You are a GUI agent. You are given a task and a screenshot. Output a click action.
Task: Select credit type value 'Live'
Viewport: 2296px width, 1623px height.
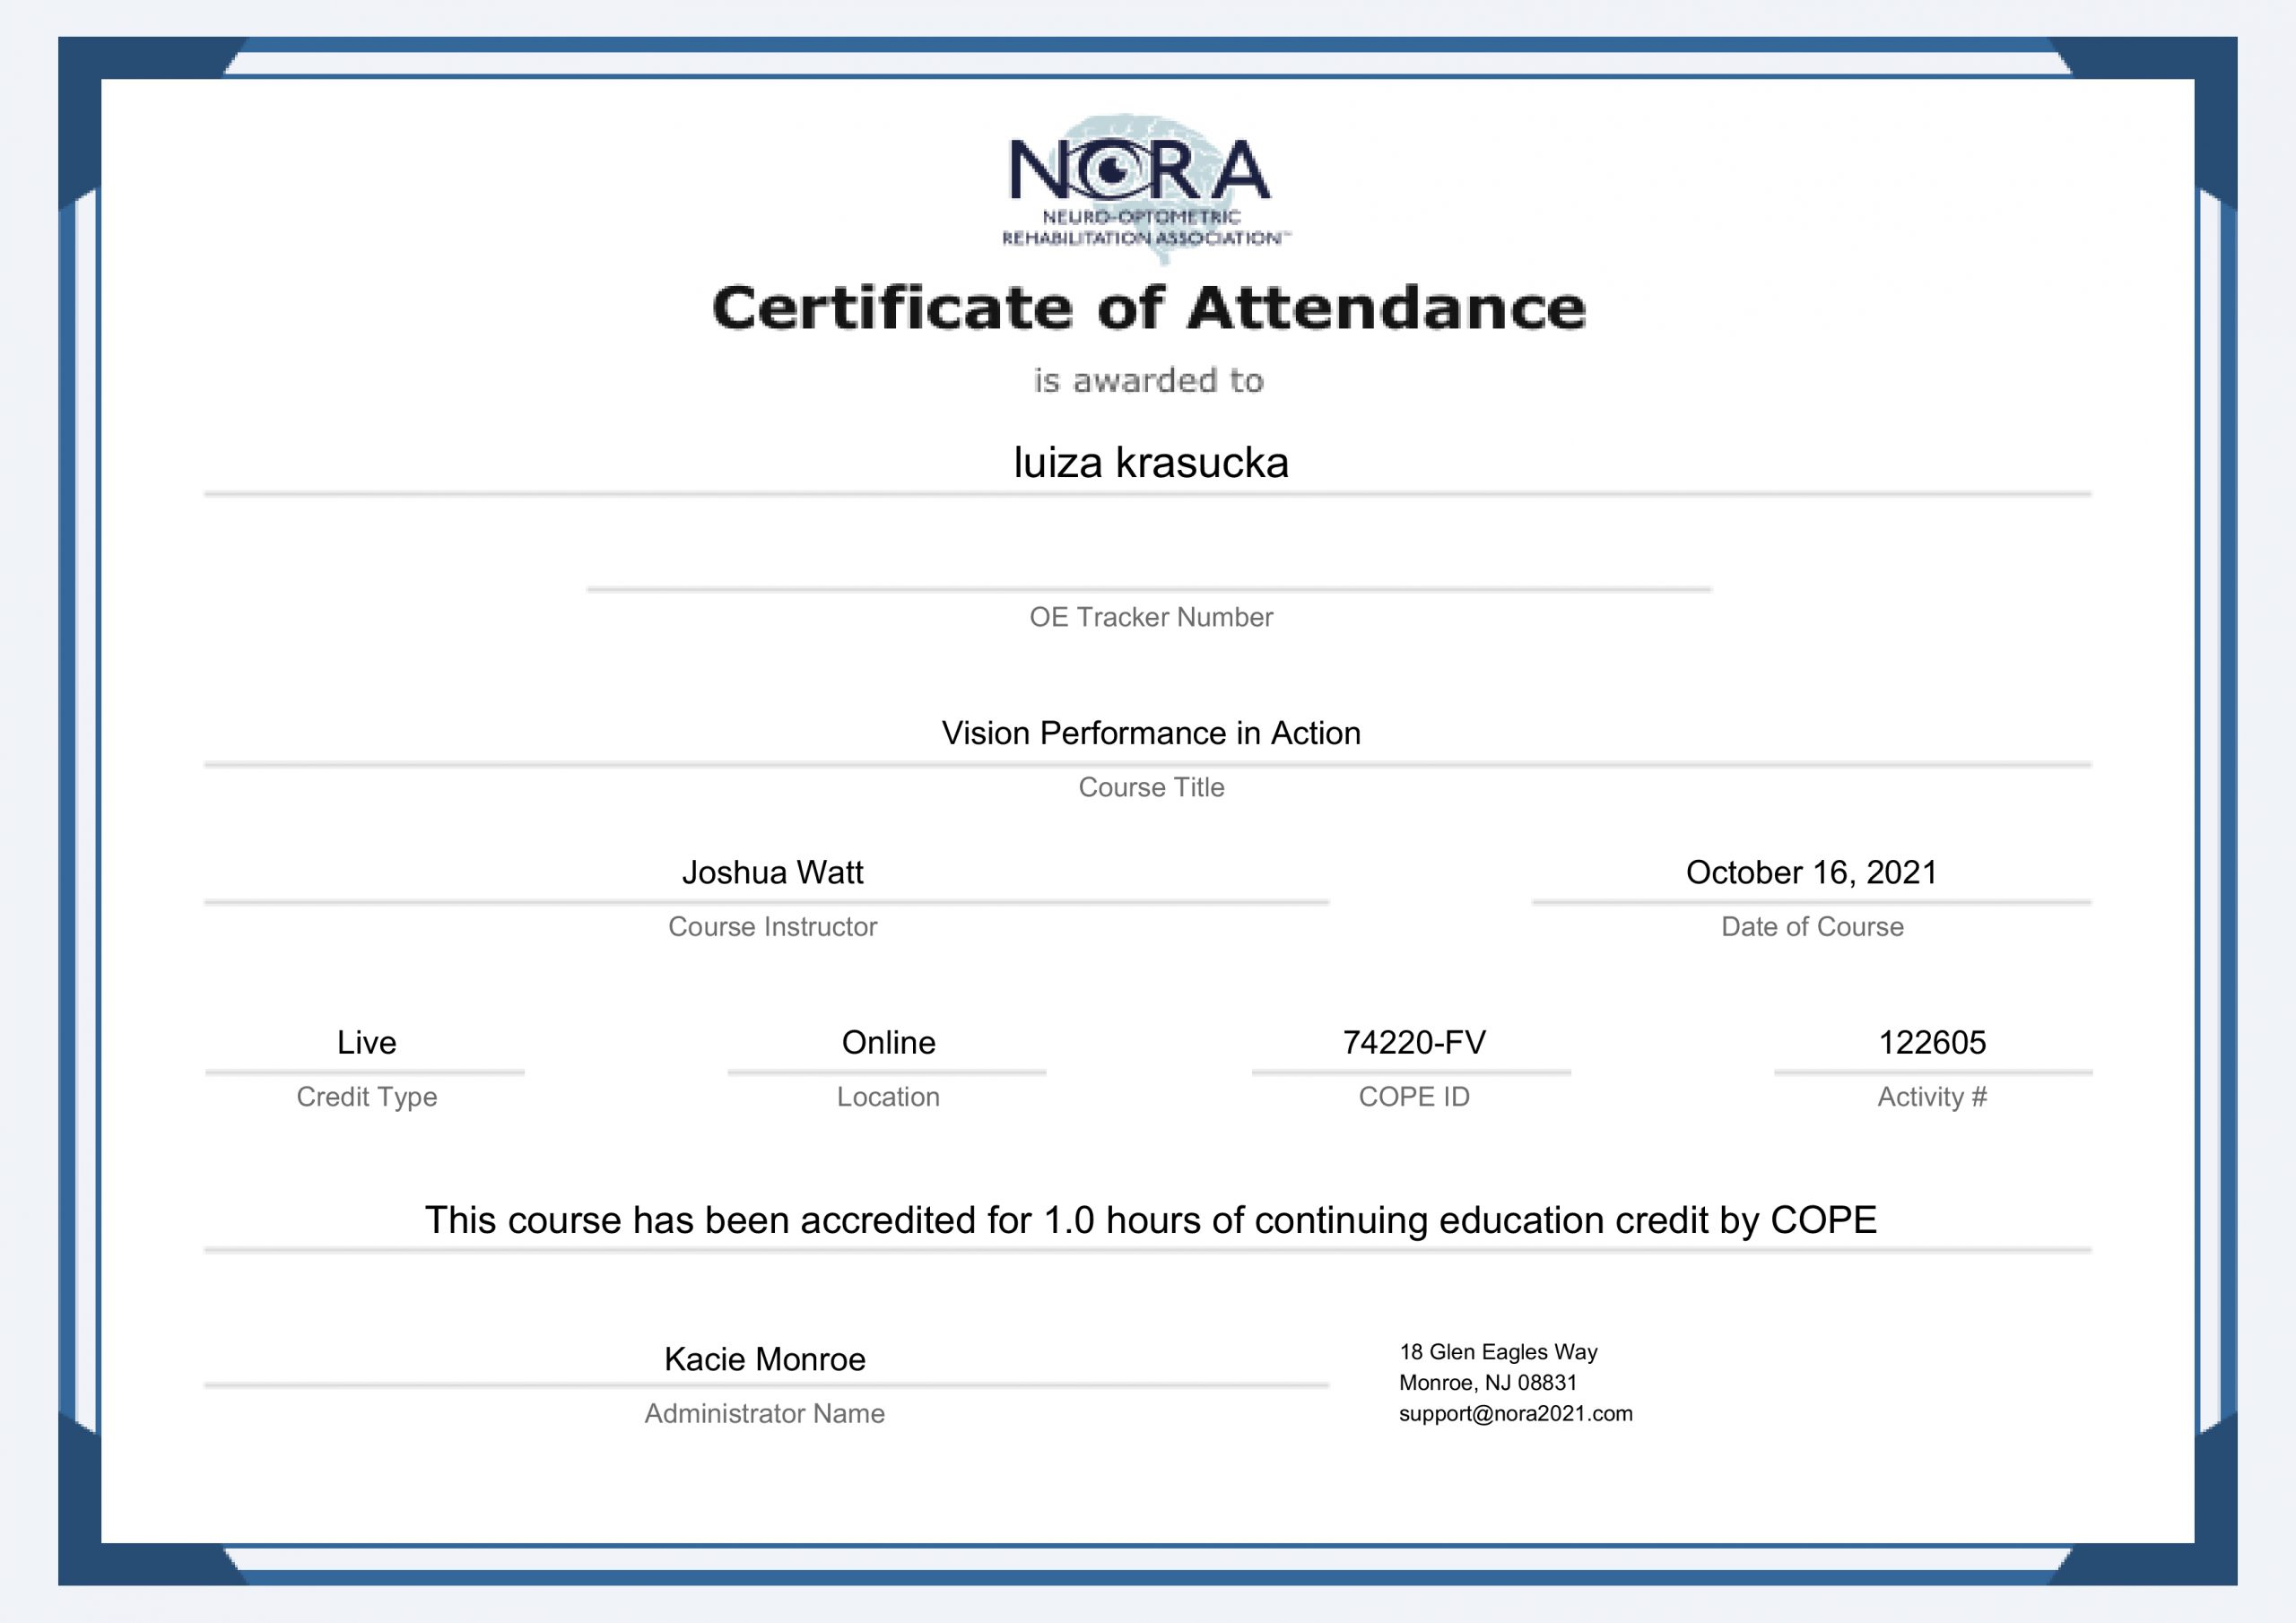pyautogui.click(x=366, y=1043)
